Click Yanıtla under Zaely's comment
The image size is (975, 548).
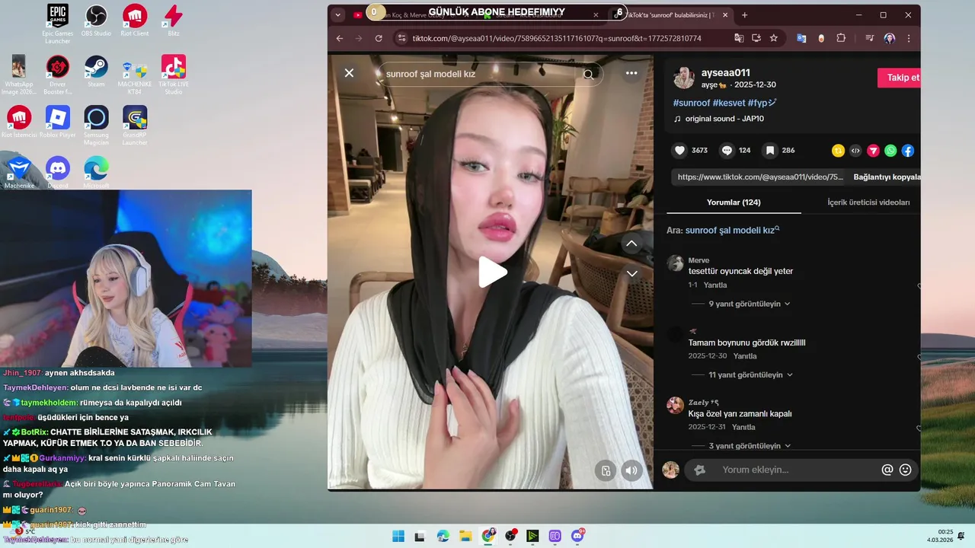pyautogui.click(x=743, y=428)
